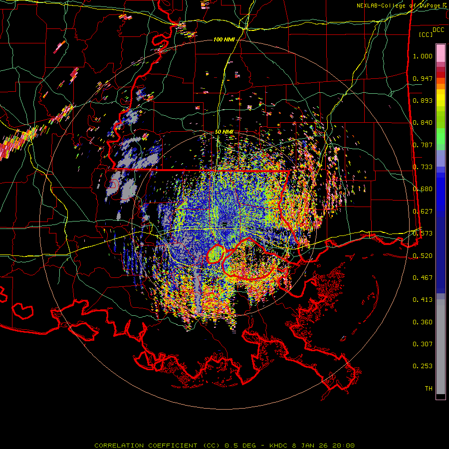Select the 0.680 legend value
Screen dimensions: 449x449
click(x=423, y=189)
